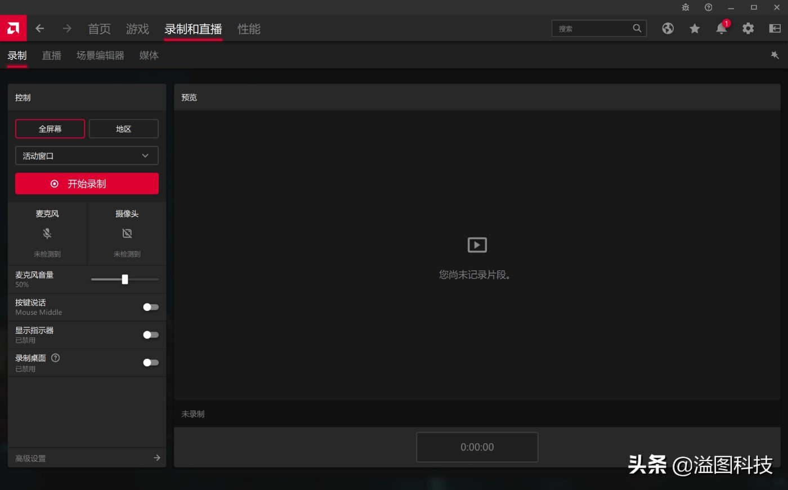Turn on the 显示指示器 indicator toggle
This screenshot has width=788, height=490.
(x=150, y=335)
